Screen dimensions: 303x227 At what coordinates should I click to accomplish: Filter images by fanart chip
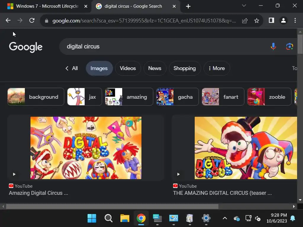(223, 97)
